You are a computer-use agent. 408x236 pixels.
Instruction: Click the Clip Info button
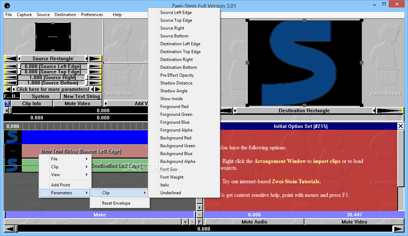31,103
